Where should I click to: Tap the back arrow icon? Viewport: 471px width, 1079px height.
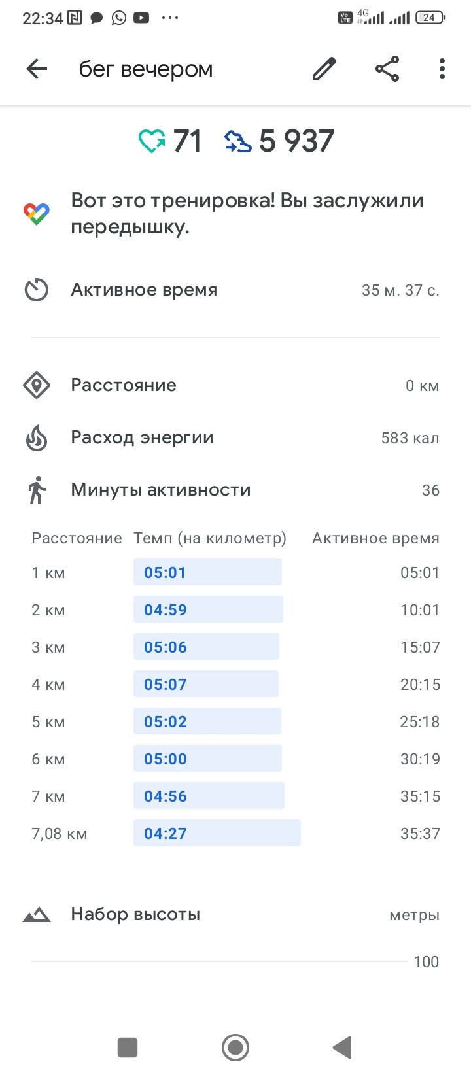click(37, 69)
